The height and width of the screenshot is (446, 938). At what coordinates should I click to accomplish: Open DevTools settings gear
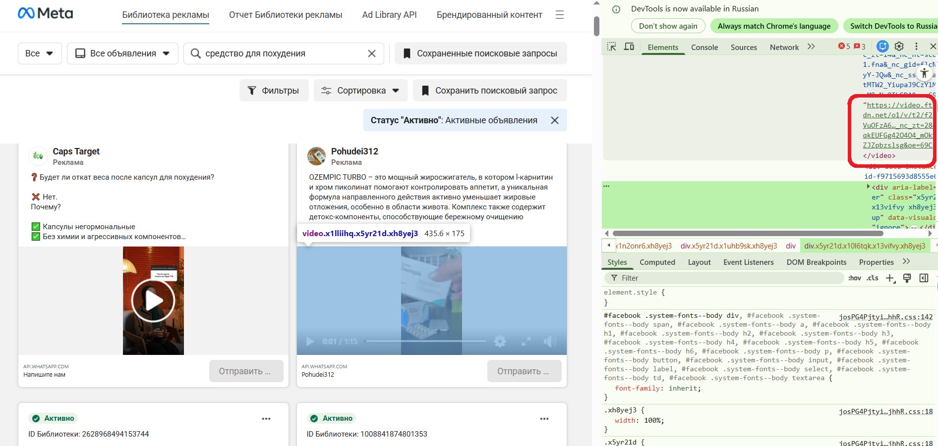[x=899, y=47]
